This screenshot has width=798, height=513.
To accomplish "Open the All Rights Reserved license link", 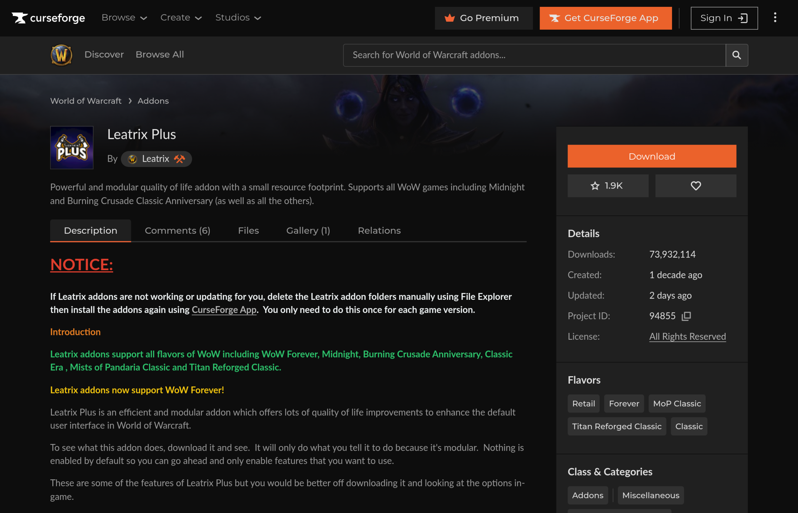I will coord(687,337).
